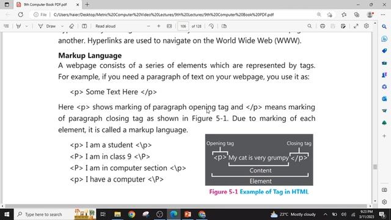Add this page to favorites
The image size is (391, 220).
coord(330,15)
